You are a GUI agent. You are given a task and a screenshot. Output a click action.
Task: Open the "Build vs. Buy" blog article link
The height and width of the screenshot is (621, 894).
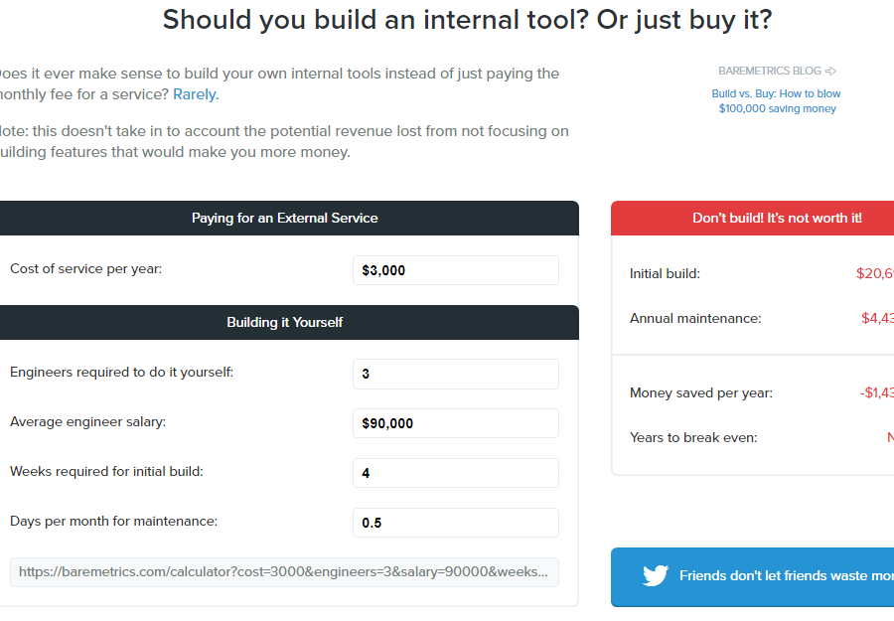coord(777,101)
